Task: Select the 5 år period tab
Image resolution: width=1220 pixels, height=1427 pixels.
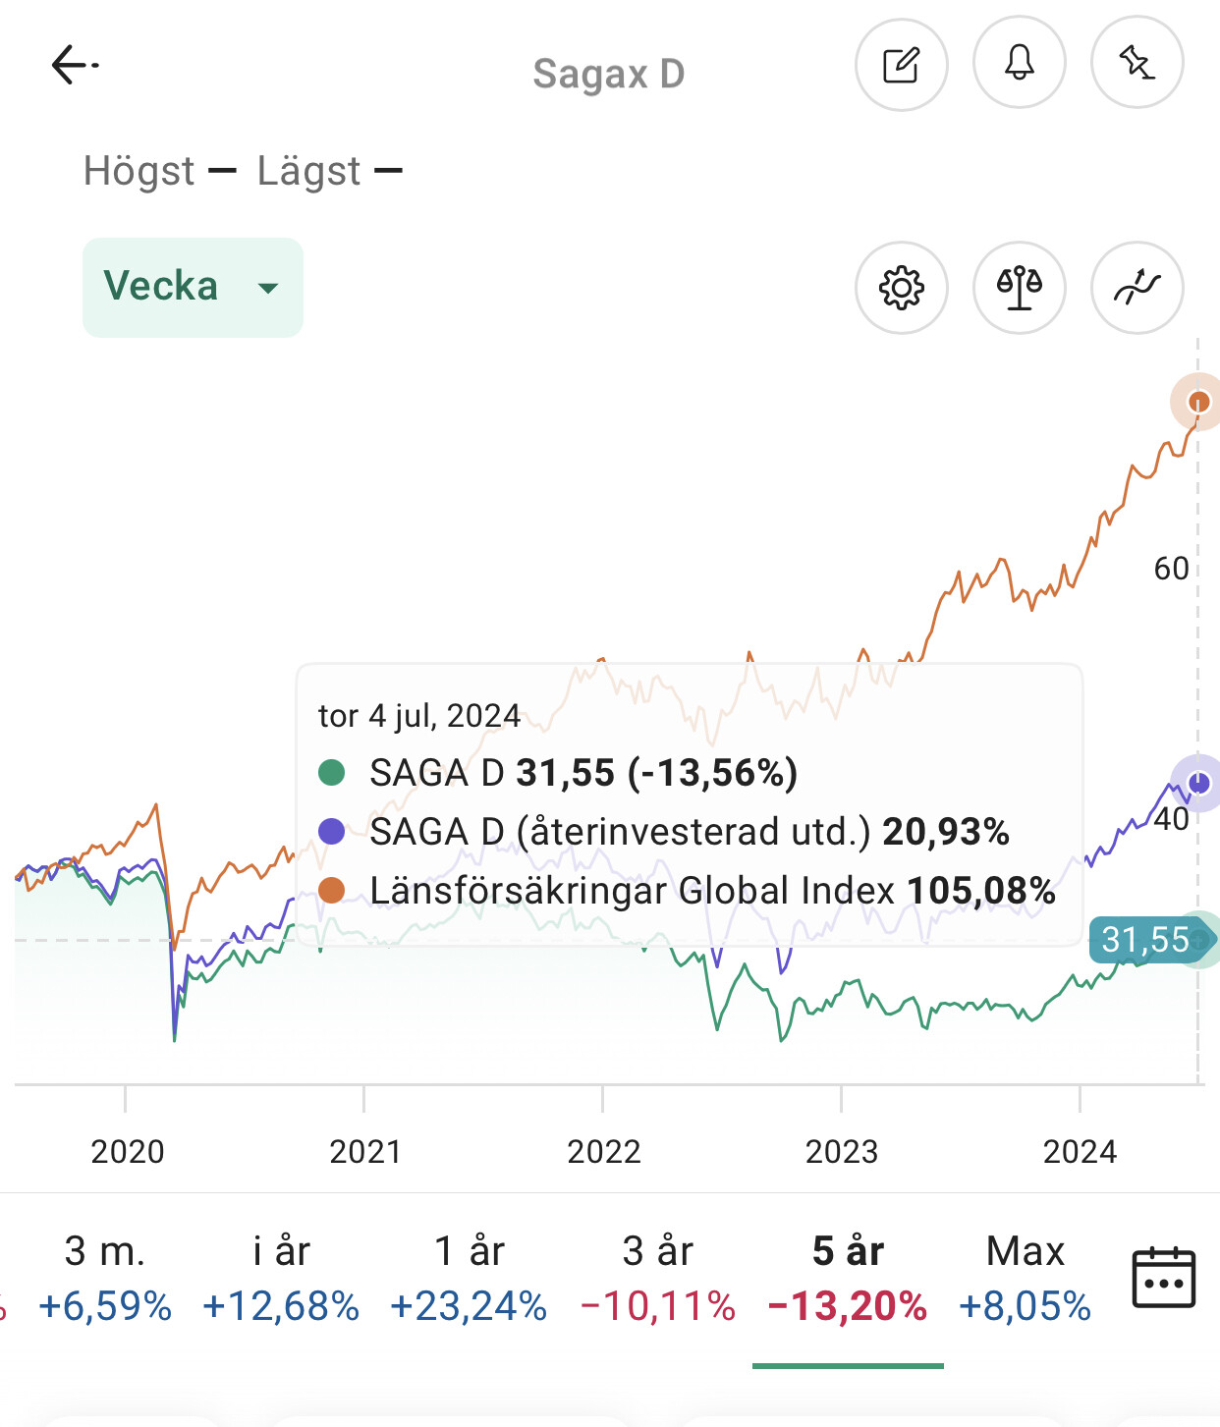Action: click(848, 1278)
